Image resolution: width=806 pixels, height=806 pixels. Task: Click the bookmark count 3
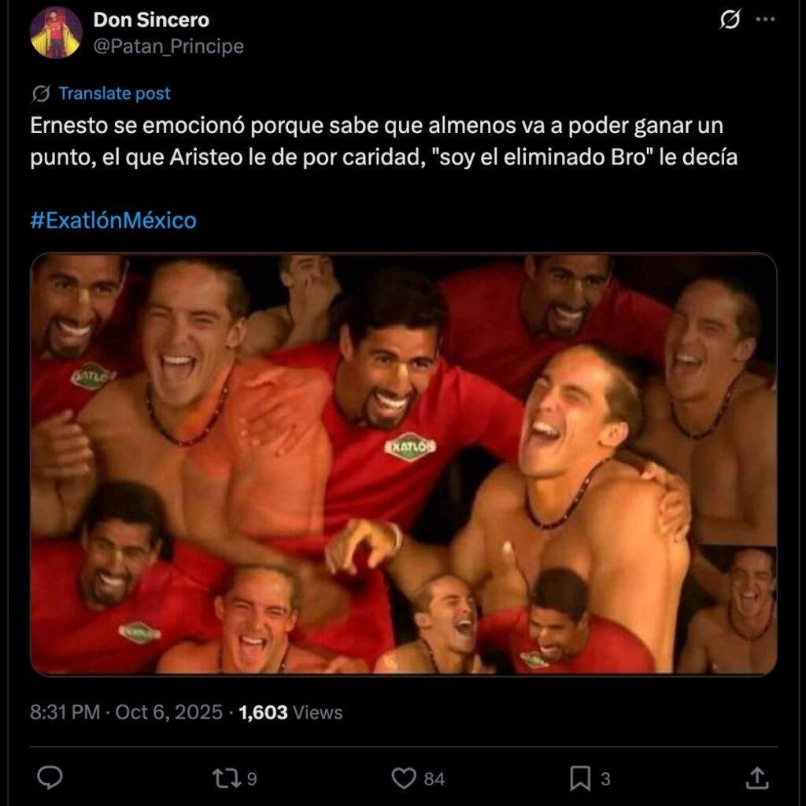pos(605,779)
